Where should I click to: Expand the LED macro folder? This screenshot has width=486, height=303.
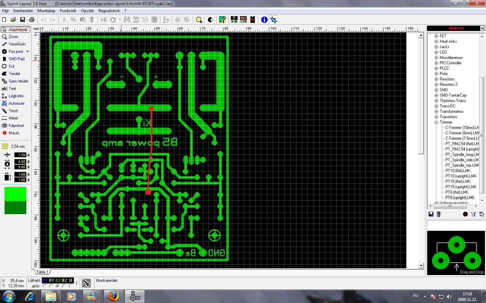[436, 52]
